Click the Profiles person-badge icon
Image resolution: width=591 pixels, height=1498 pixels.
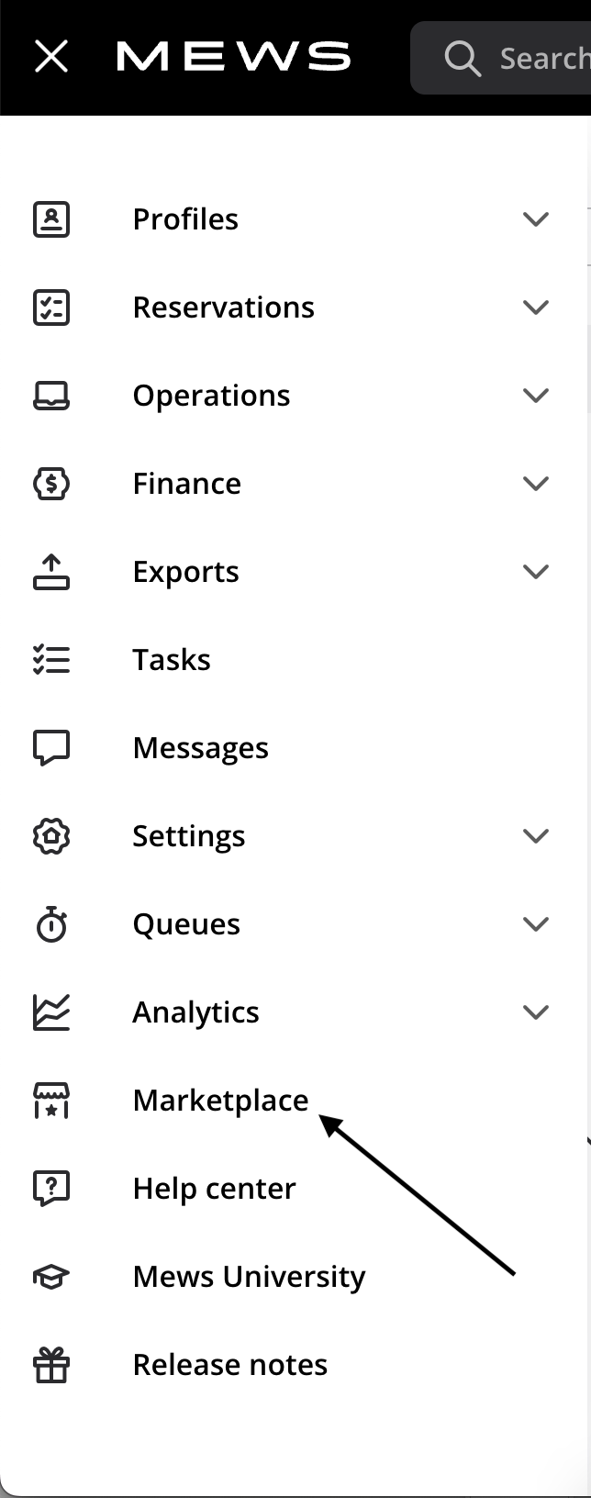tap(51, 219)
